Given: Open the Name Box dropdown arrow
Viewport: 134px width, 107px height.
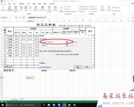Looking at the screenshot, I should click(x=10, y=17).
